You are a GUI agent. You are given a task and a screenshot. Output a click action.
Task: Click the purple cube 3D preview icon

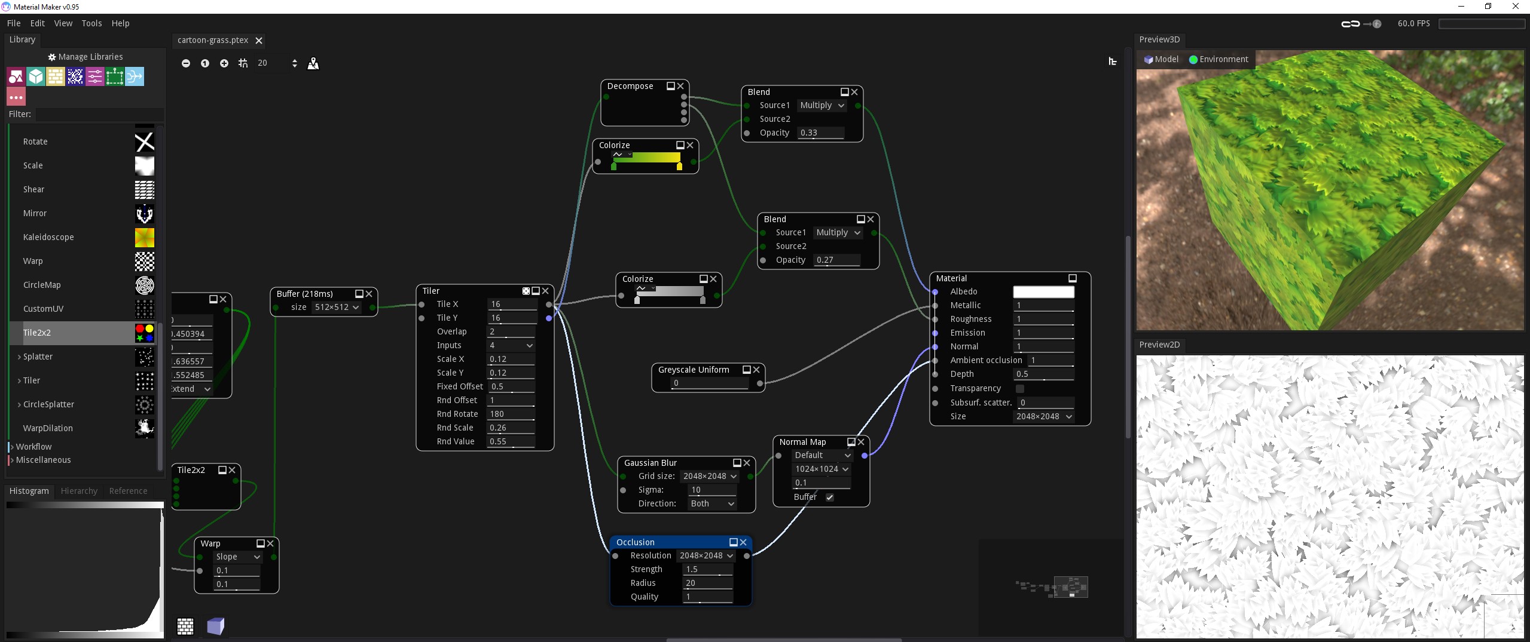(215, 626)
